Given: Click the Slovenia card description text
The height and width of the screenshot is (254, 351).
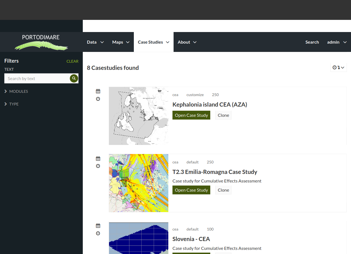Looking at the screenshot, I should click(217, 248).
